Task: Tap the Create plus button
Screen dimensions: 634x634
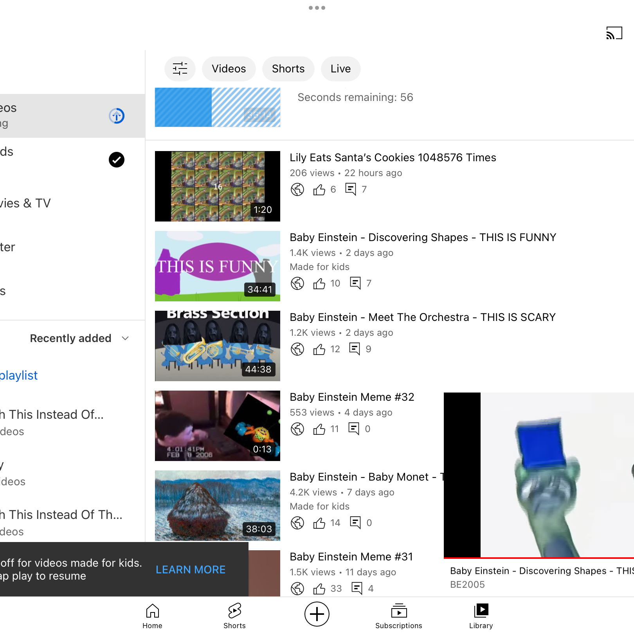Action: coord(317,614)
